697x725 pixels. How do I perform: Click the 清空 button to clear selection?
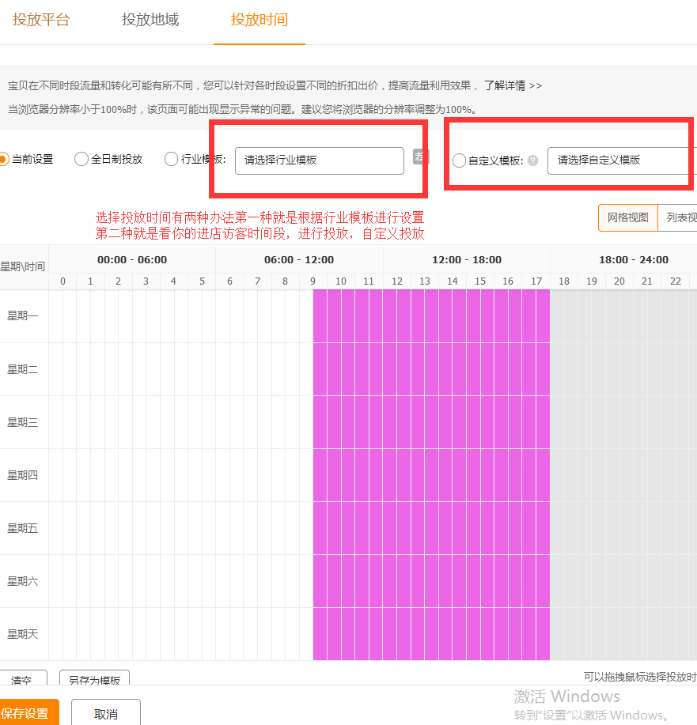[21, 678]
